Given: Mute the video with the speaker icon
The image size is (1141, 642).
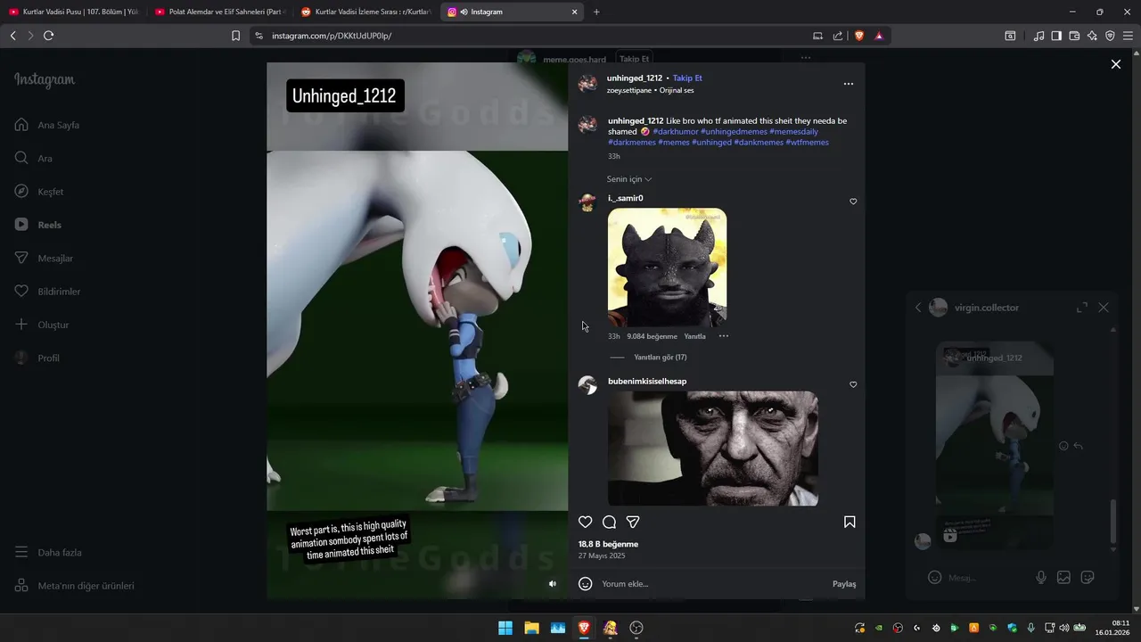Looking at the screenshot, I should [x=553, y=583].
